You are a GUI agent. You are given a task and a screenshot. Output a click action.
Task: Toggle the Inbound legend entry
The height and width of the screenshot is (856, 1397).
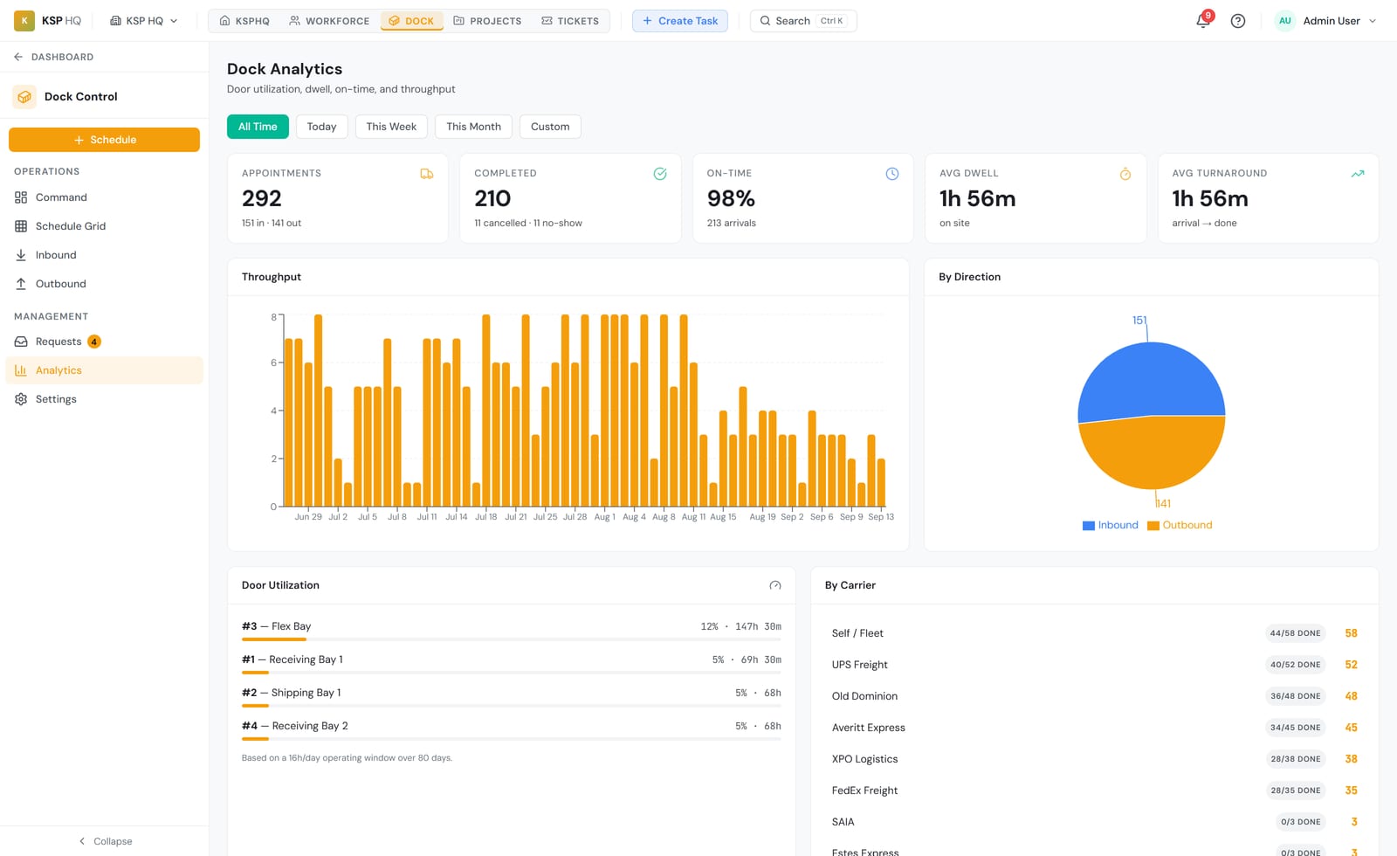[1111, 525]
